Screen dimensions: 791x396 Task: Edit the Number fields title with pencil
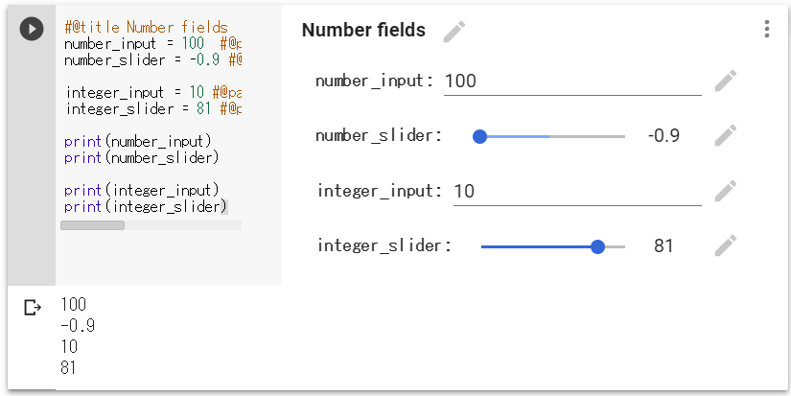click(x=454, y=32)
